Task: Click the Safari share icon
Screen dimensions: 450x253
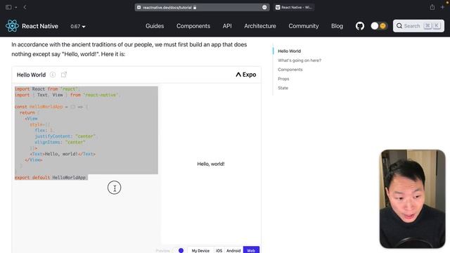Action: (x=432, y=7)
